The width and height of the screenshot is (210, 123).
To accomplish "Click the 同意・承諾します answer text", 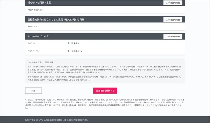I will (36, 10).
